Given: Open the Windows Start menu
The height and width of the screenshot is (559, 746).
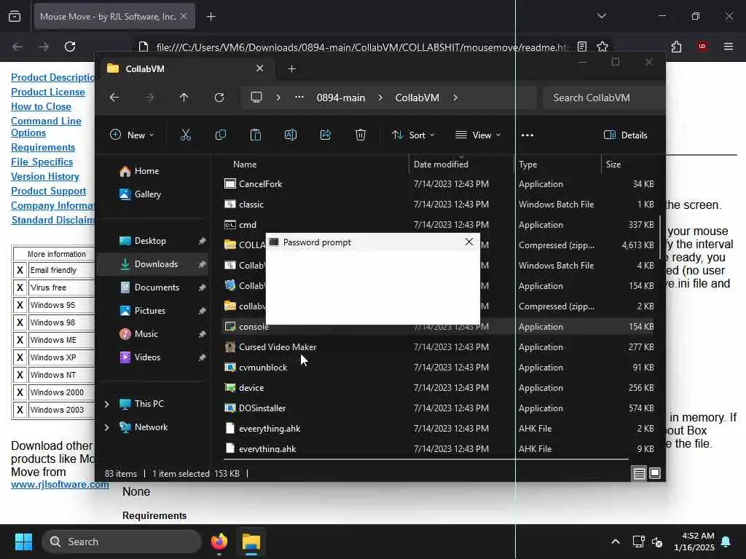Looking at the screenshot, I should [23, 542].
